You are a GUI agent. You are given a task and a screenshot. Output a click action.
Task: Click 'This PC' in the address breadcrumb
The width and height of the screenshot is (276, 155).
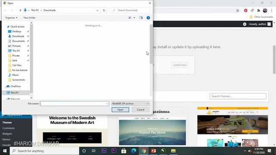pos(35,10)
